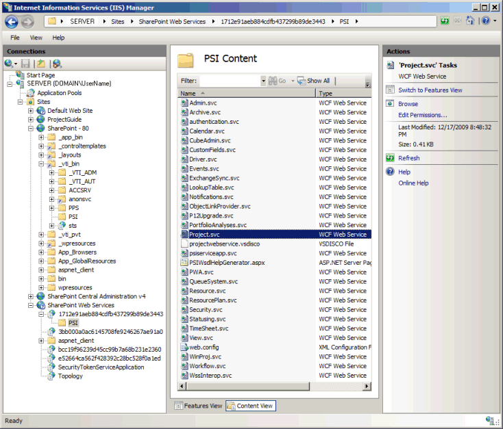Click the Save connections disk icon
Screen dimensions: 503x429
[25, 64]
